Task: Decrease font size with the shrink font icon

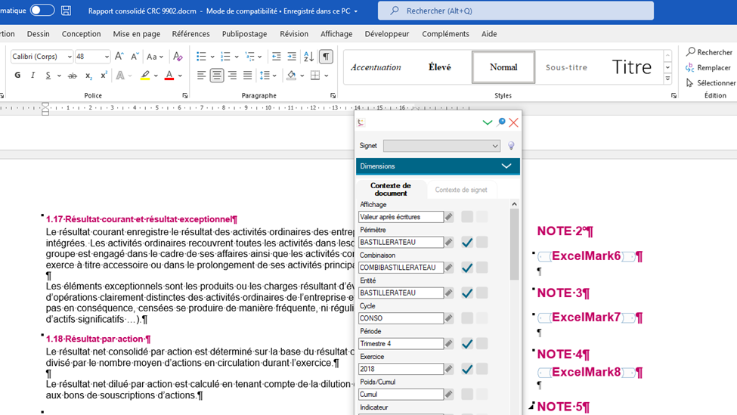Action: (135, 57)
